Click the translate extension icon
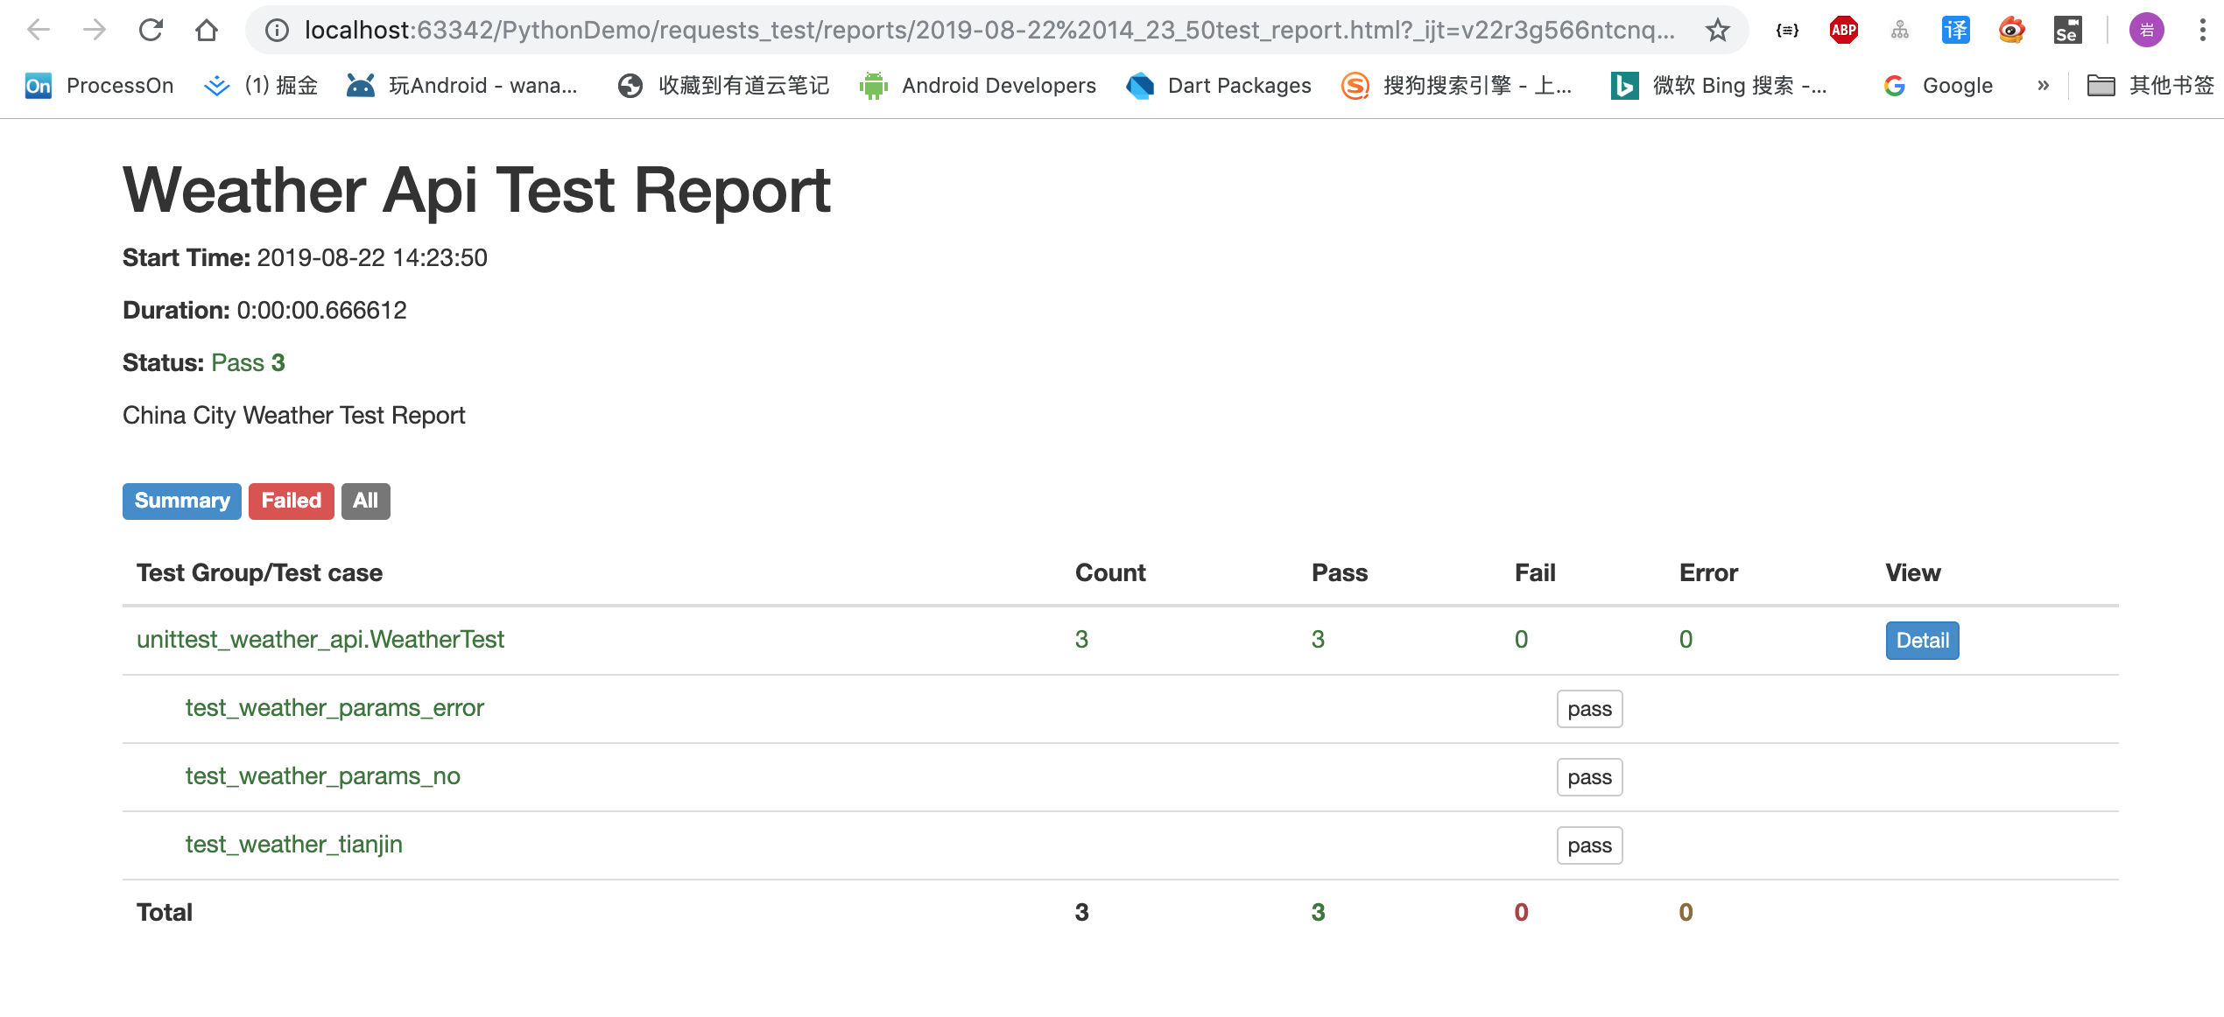 [x=1955, y=30]
